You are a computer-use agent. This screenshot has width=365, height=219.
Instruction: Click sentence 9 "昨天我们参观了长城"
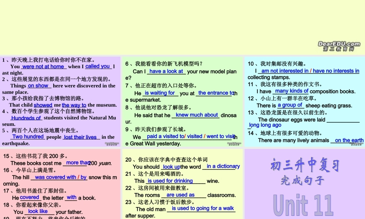coord(159,129)
